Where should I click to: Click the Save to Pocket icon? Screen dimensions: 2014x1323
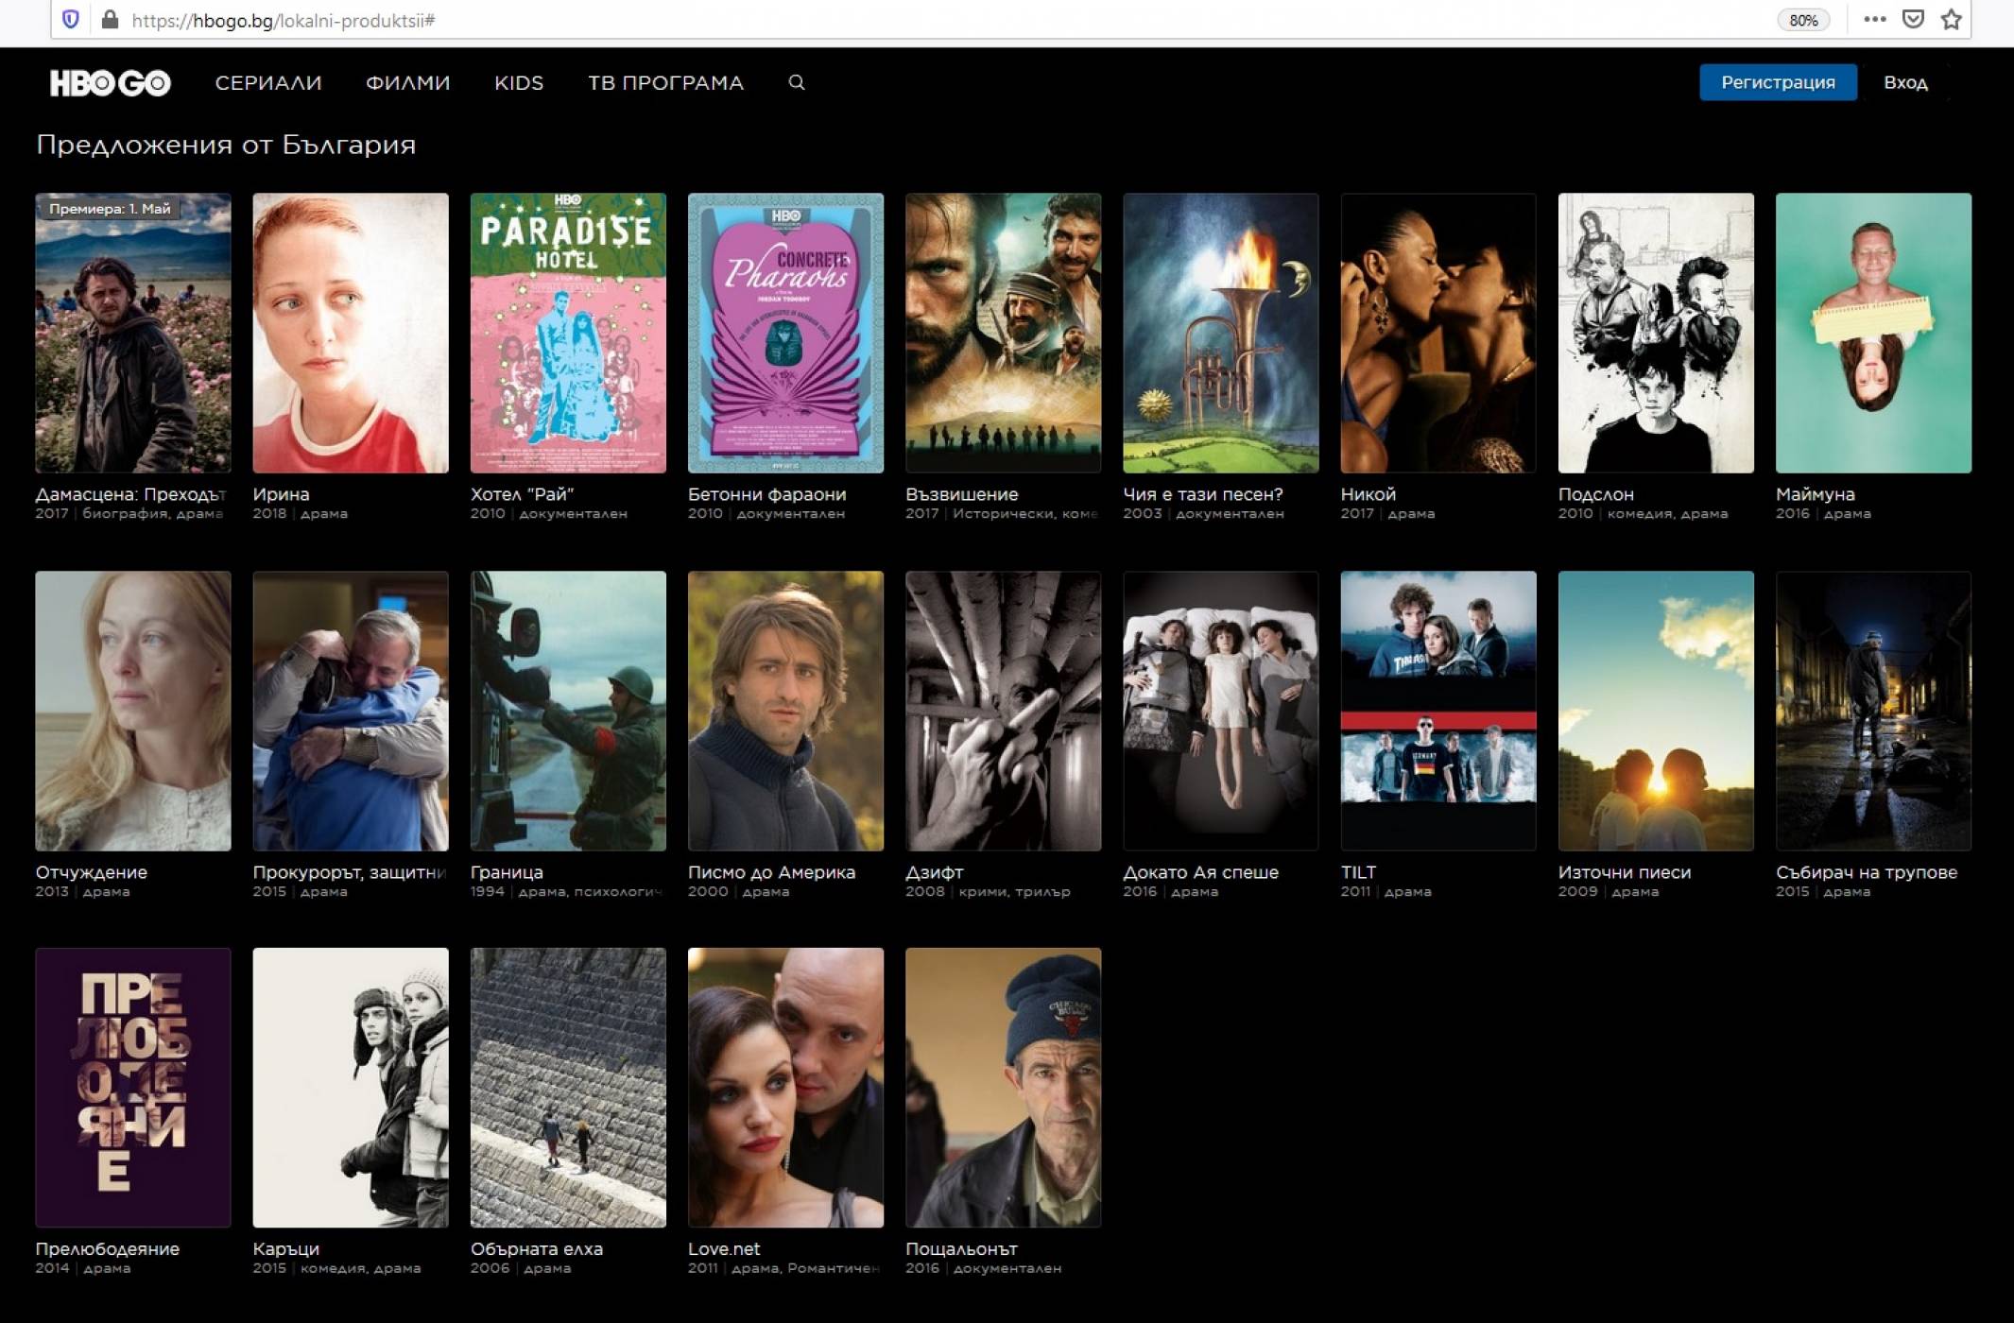[x=1913, y=19]
